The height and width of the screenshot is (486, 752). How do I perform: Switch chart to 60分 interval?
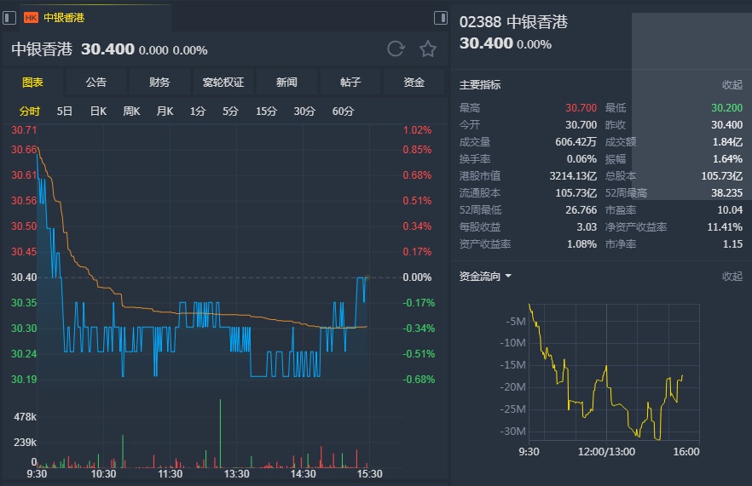click(343, 111)
